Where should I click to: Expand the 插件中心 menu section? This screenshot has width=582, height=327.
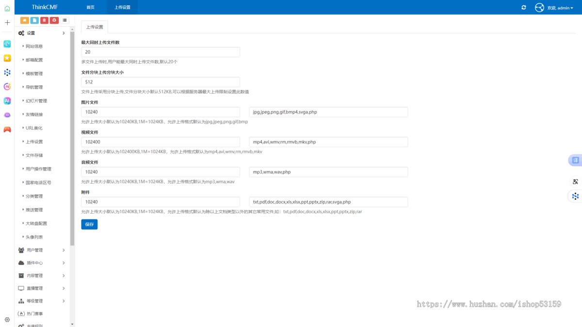point(42,263)
